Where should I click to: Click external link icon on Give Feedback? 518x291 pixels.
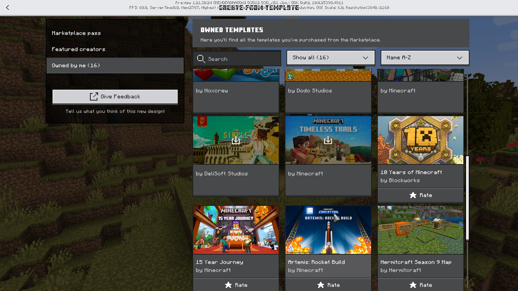pos(94,96)
